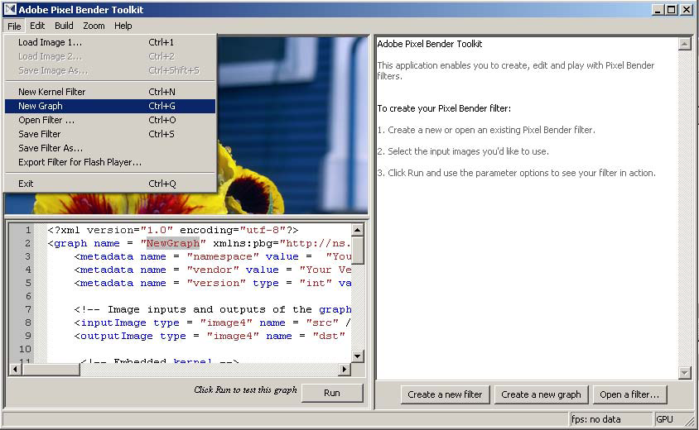Screen dimensions: 699x430
Task: Click 'Click Run to test this graph' text
Action: pos(245,390)
